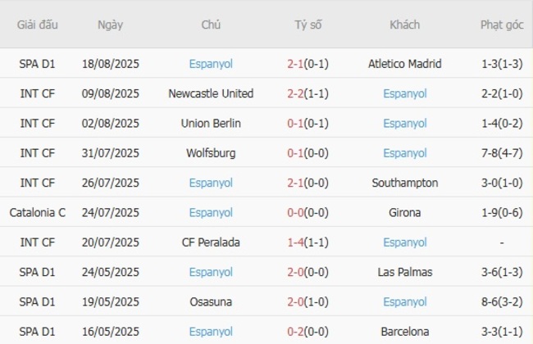This screenshot has height=344, width=533.
Task: Click Espanyol link in the Southampton match row
Action: pyautogui.click(x=211, y=183)
